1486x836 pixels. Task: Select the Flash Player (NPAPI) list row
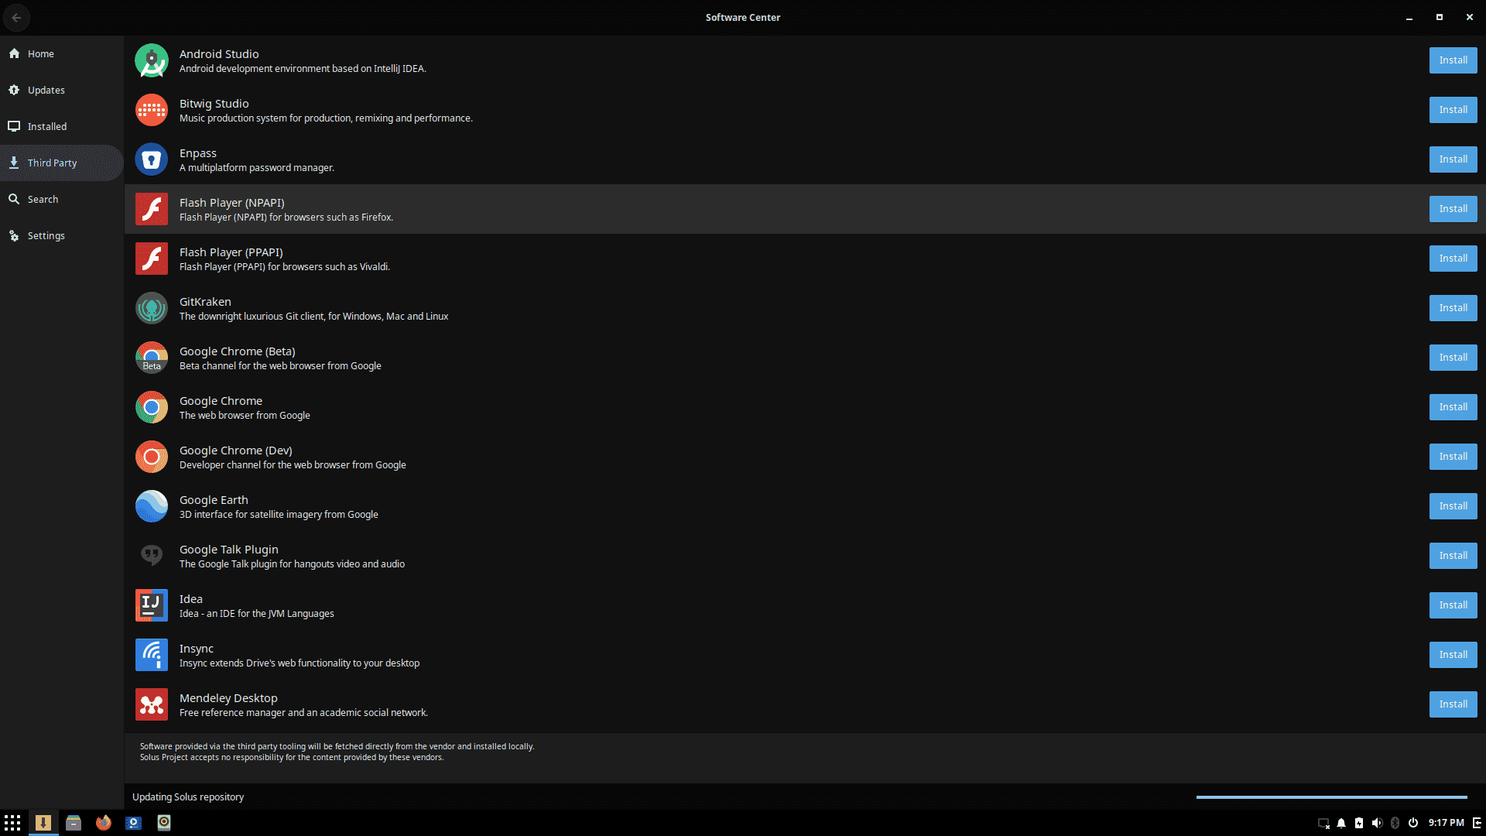tap(542, 209)
